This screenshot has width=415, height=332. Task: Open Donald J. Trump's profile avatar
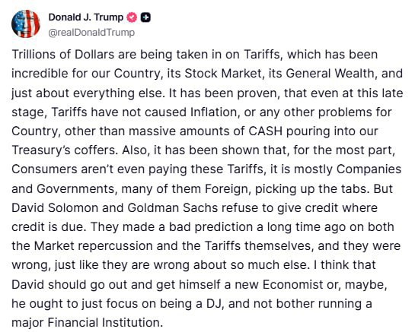pyautogui.click(x=26, y=24)
